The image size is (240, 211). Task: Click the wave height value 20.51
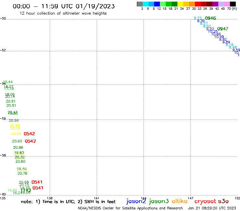pos(11,106)
